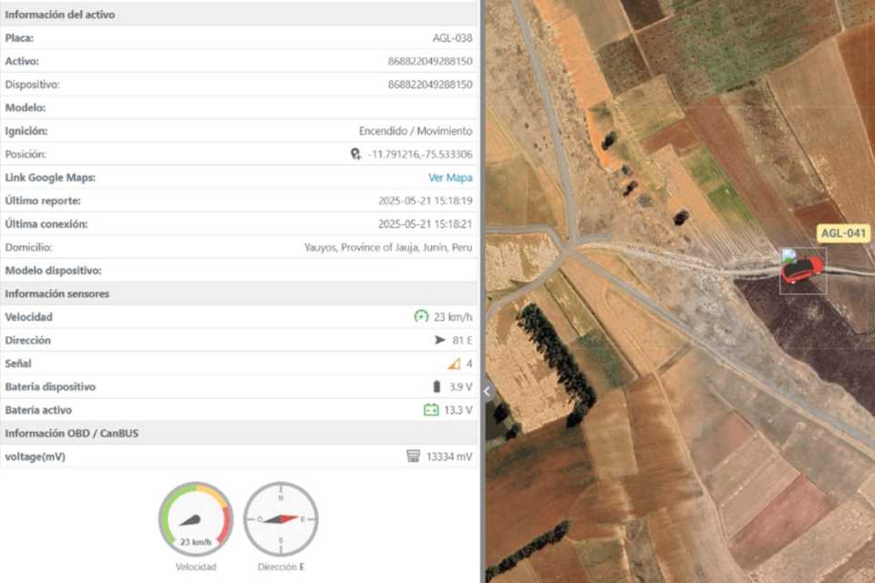
Task: Toggle the Información sensores section header
Action: point(57,294)
